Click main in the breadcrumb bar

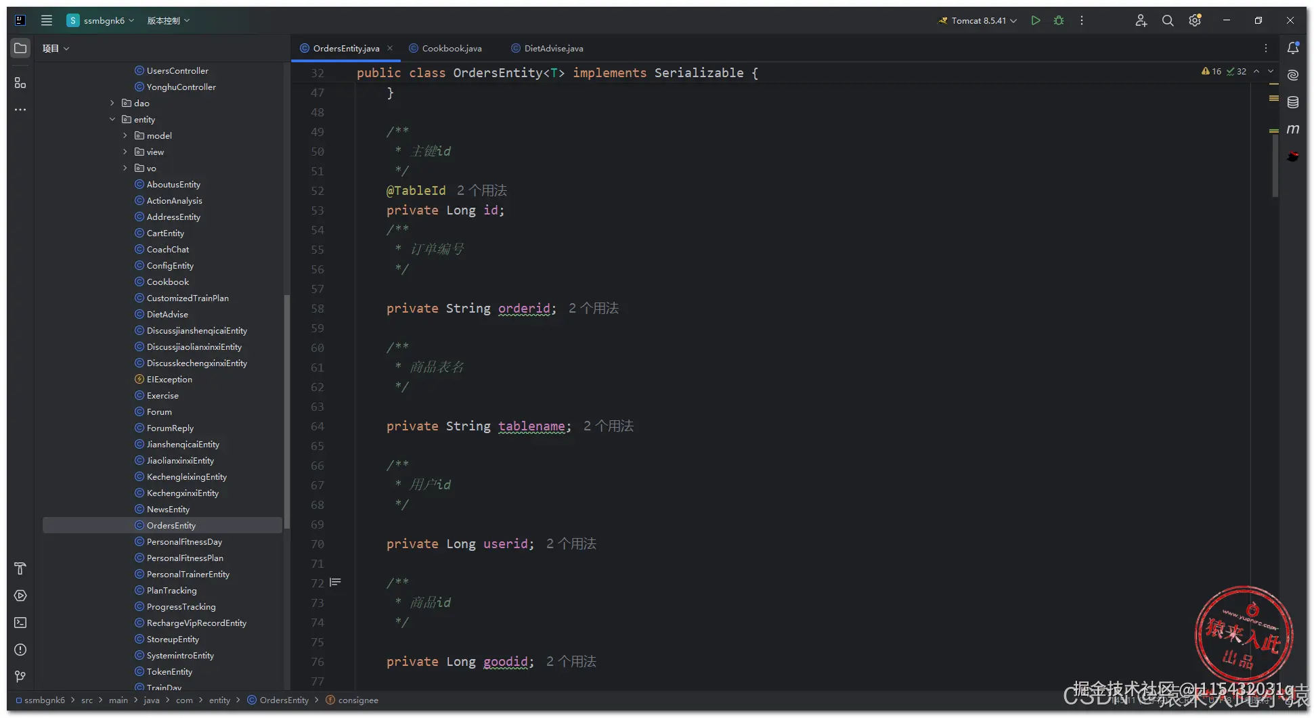pyautogui.click(x=118, y=700)
